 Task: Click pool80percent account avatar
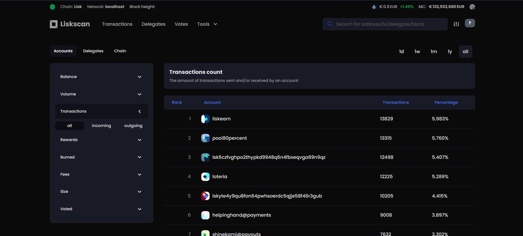[205, 138]
